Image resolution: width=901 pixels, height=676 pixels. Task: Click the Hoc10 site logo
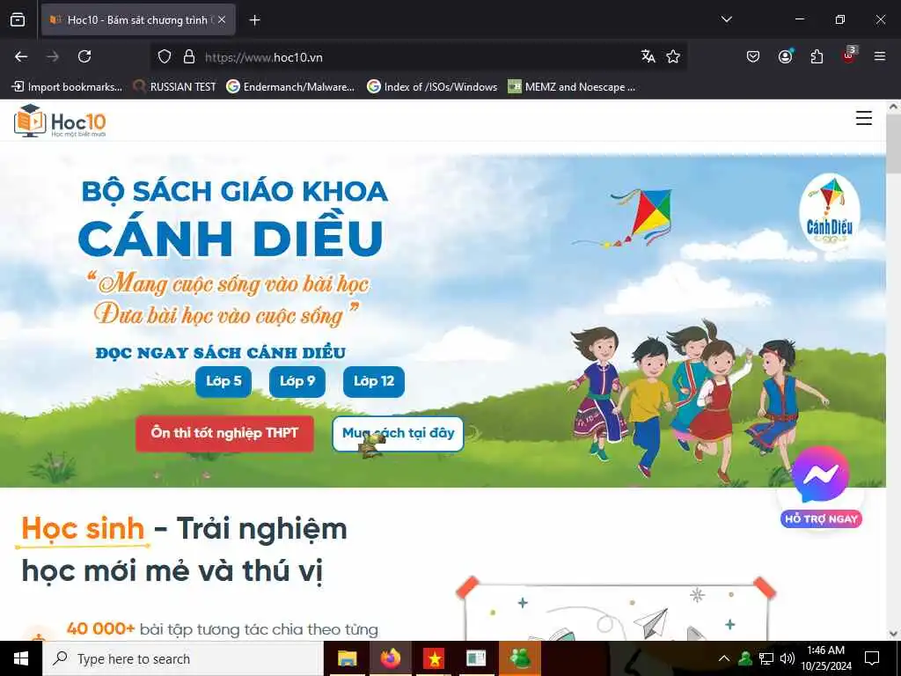tap(60, 121)
